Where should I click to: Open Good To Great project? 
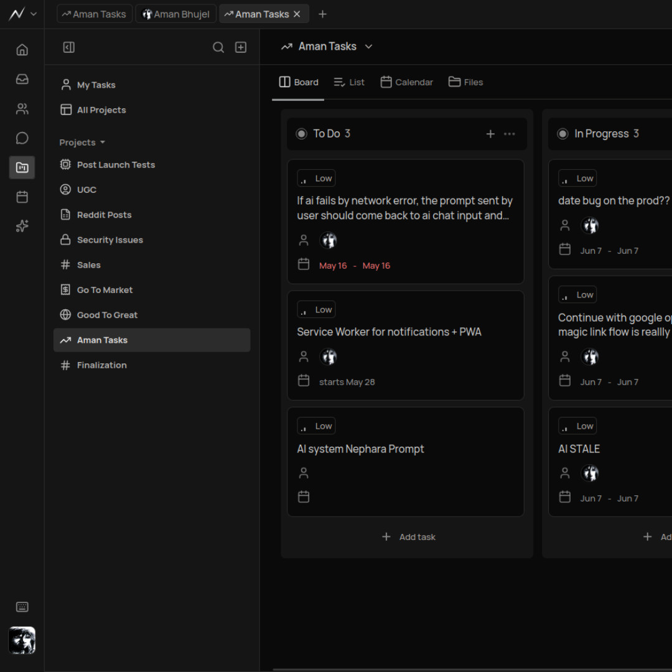click(152, 315)
